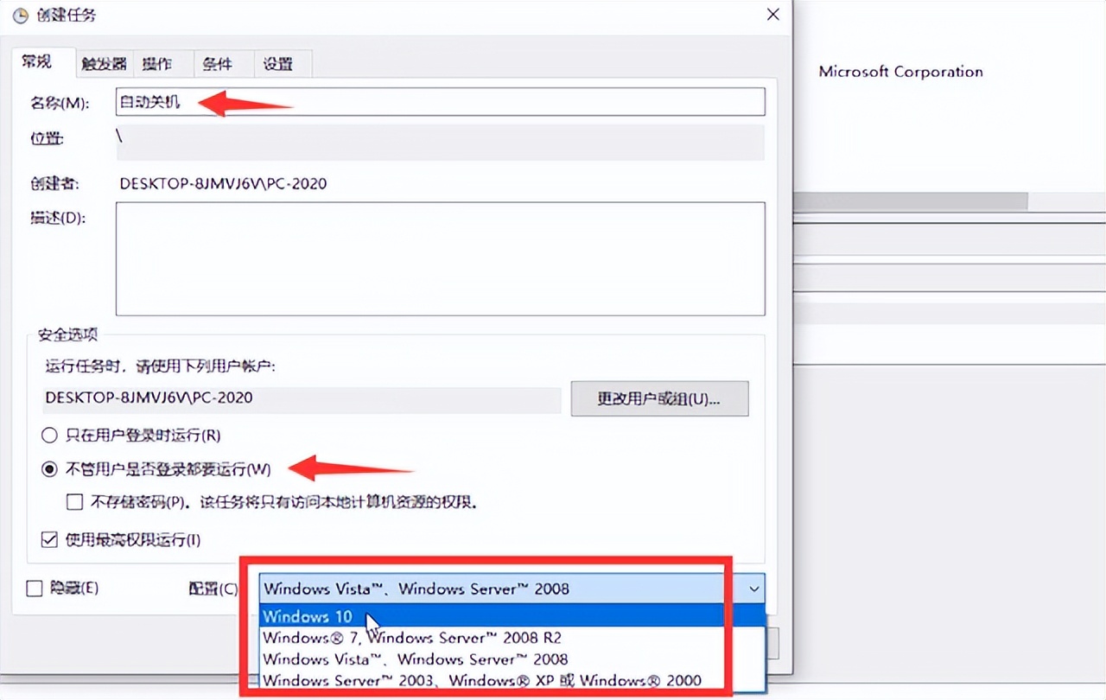Enable the 隐藏 (Hidden) checkbox
This screenshot has width=1106, height=700.
[x=32, y=589]
